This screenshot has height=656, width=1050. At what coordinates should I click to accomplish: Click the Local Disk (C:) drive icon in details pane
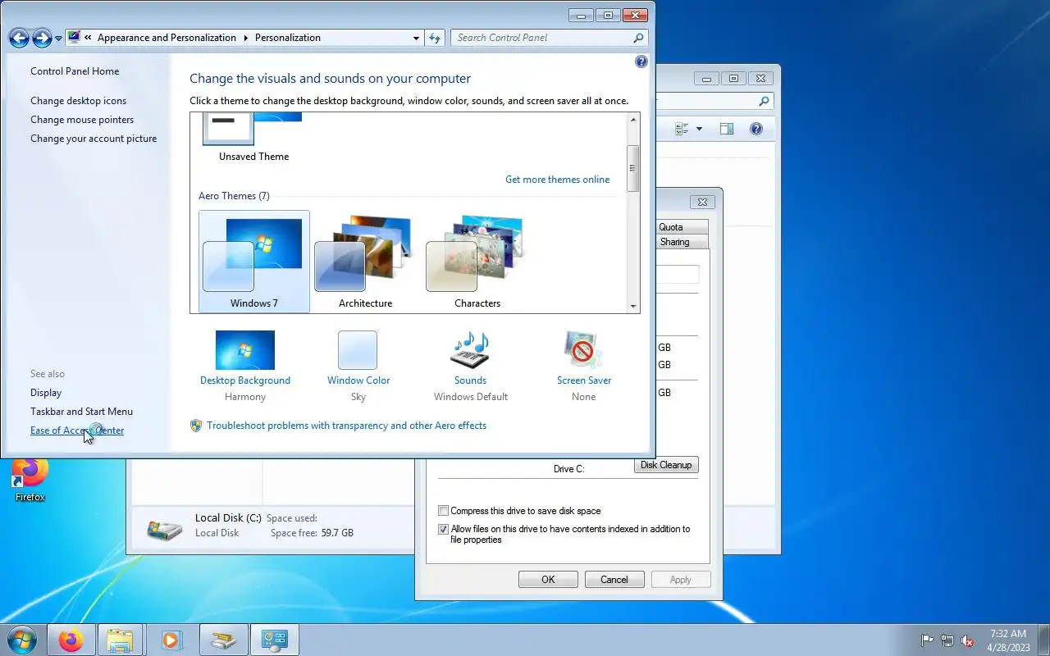pos(165,528)
